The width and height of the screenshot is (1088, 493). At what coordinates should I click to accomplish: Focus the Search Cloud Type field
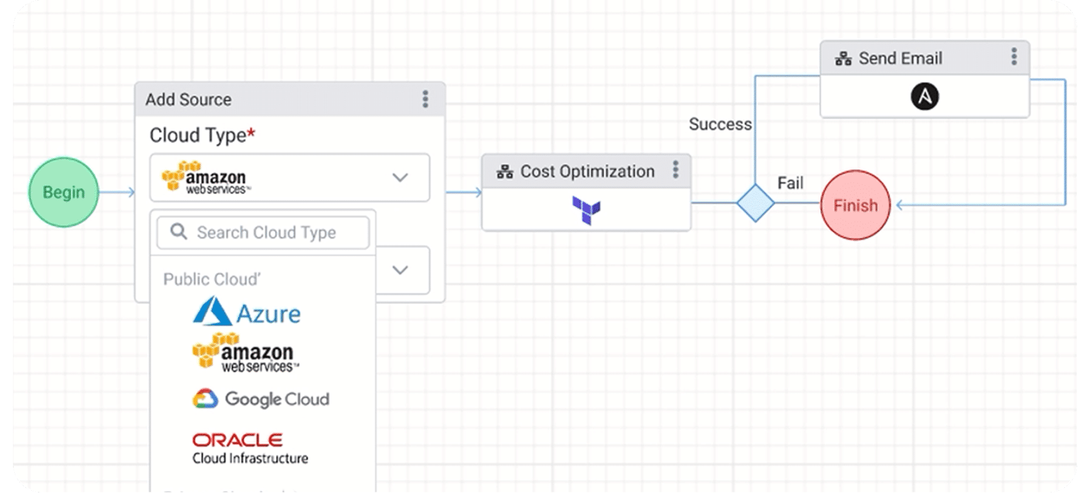pos(263,232)
